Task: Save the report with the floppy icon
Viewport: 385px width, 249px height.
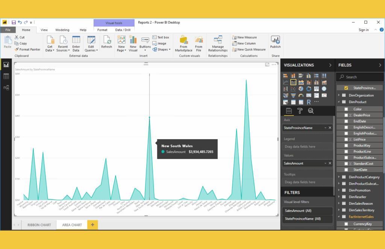Action: pos(14,22)
